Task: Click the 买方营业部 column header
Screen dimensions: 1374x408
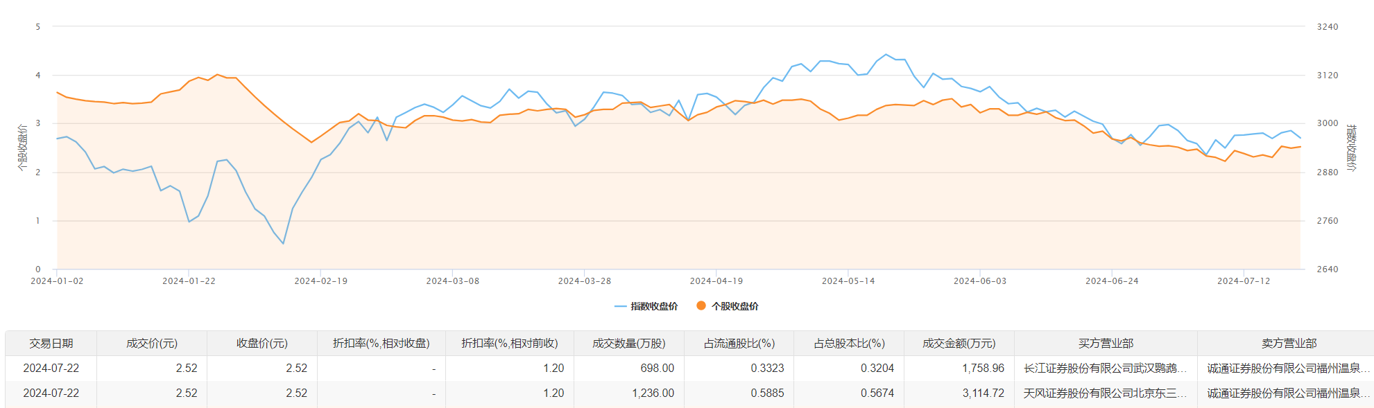Action: 1106,344
